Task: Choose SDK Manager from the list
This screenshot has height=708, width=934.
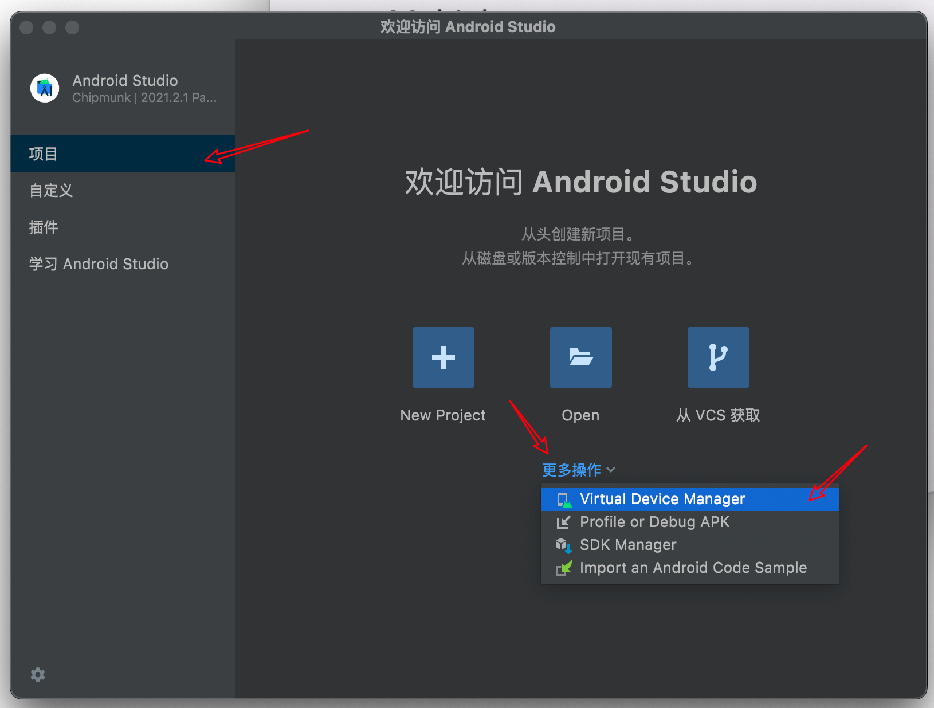Action: coord(690,545)
